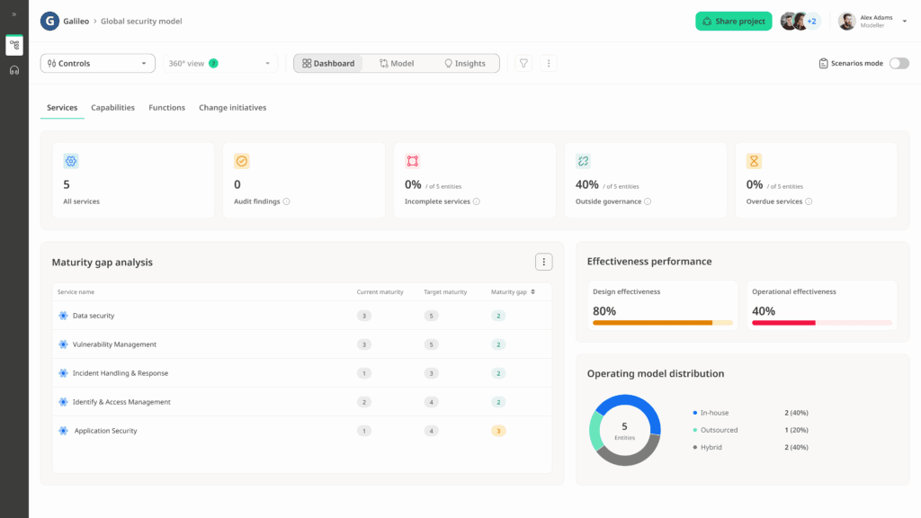Expand the 360° view dropdown
The image size is (921, 518).
pos(219,64)
